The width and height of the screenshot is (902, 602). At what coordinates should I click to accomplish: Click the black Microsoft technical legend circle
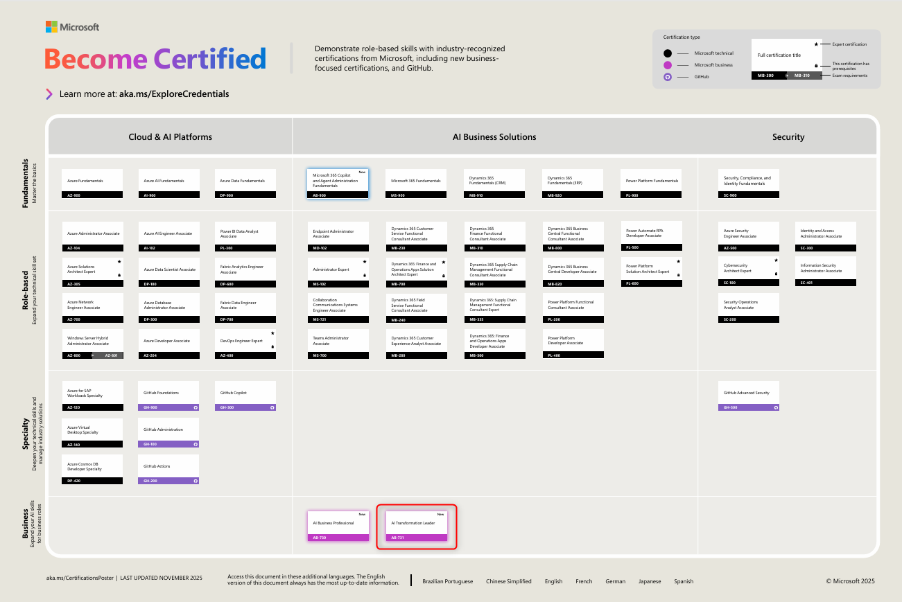pyautogui.click(x=668, y=53)
